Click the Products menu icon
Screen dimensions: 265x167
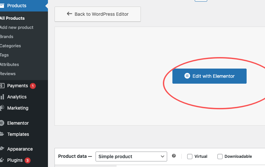click(2, 6)
